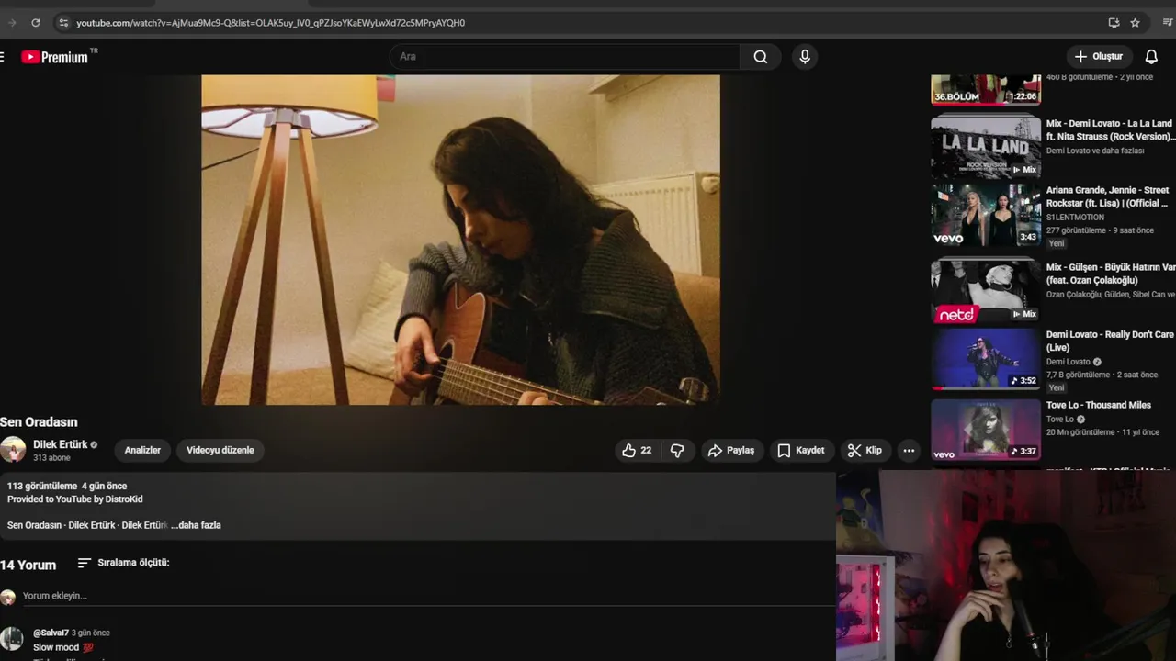This screenshot has height=661, width=1176.
Task: Click the video player to pause
Action: 460,240
